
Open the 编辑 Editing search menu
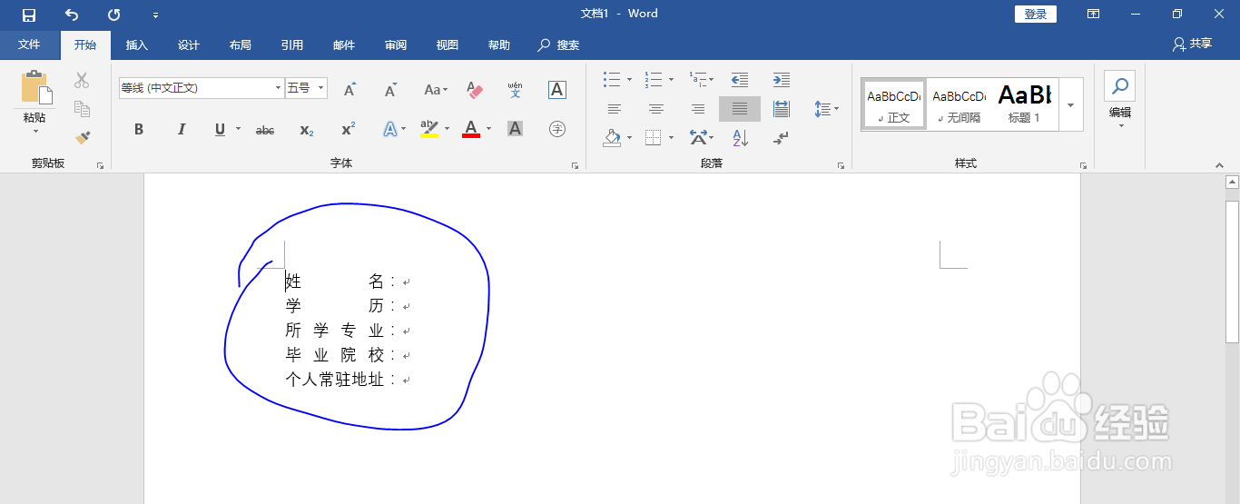click(1120, 101)
